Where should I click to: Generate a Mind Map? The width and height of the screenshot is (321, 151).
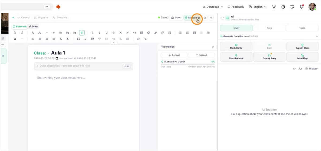click(303, 57)
